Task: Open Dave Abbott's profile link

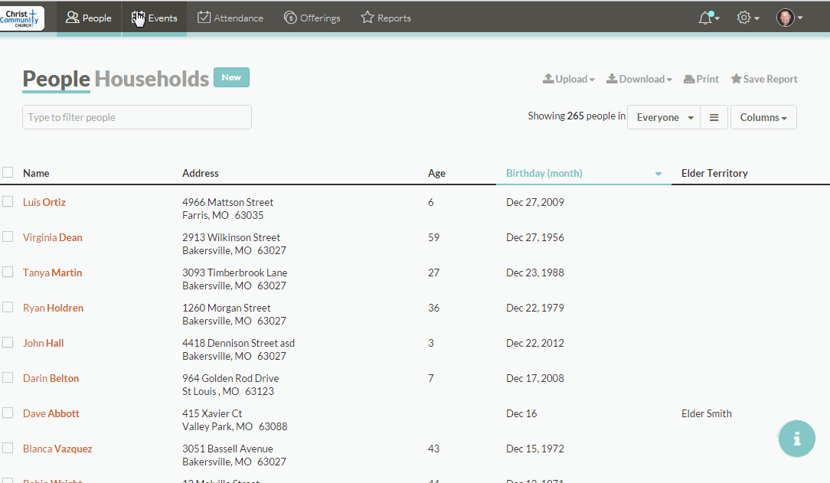Action: coord(51,413)
